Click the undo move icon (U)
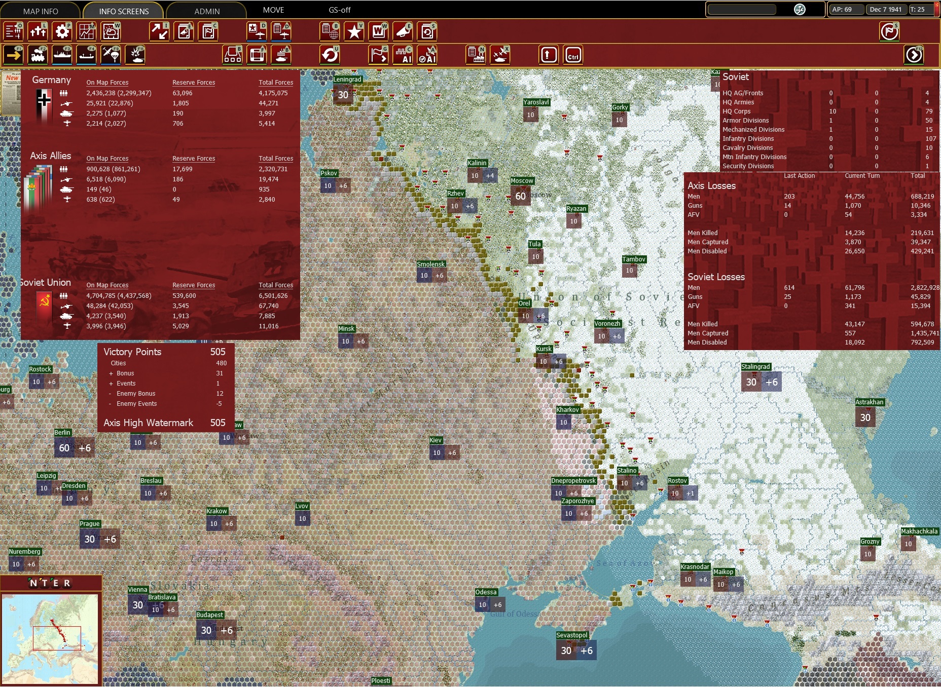 (330, 55)
